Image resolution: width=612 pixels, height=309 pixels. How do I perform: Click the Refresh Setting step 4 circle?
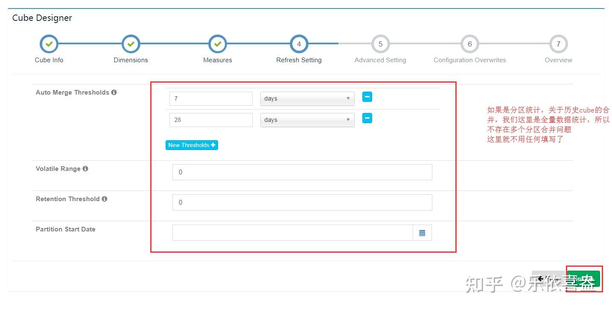299,44
